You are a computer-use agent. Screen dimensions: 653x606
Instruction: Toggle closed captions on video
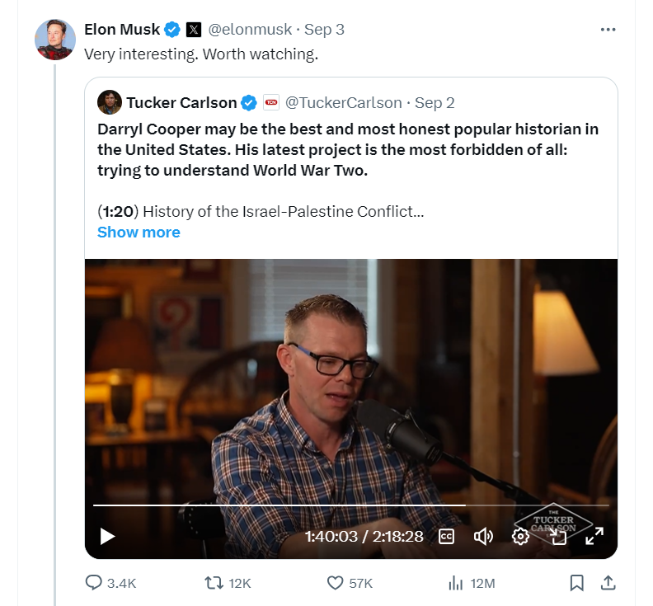(x=446, y=536)
